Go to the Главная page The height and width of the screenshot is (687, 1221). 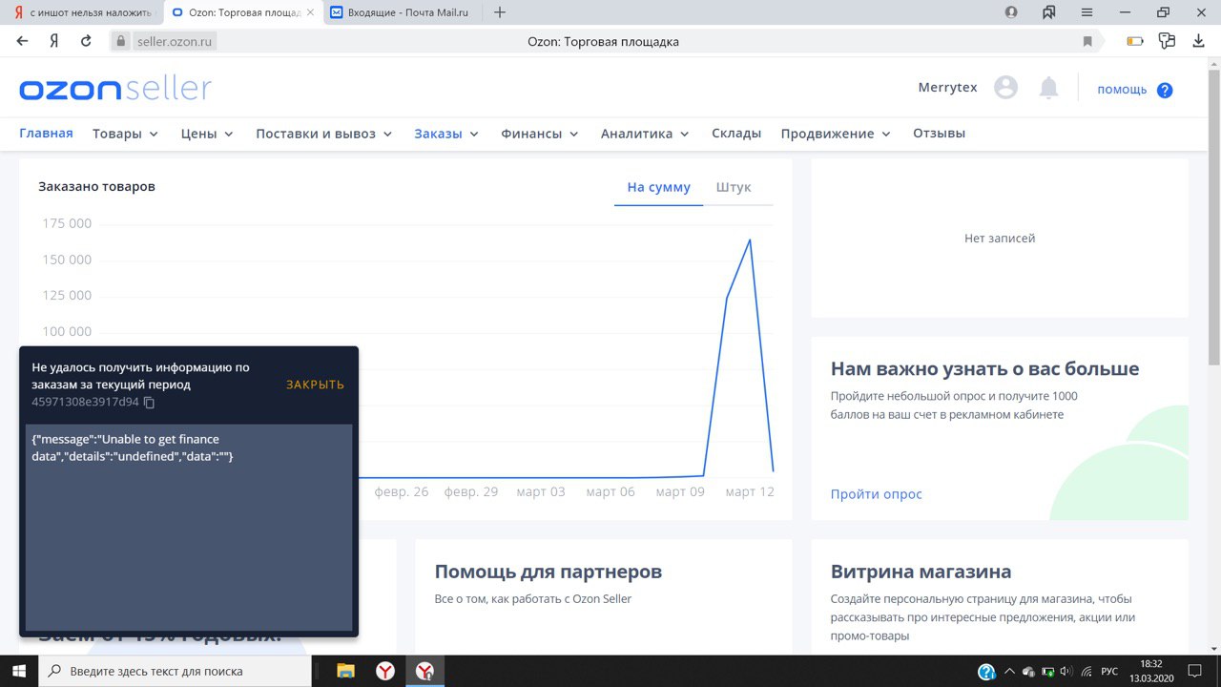(46, 134)
